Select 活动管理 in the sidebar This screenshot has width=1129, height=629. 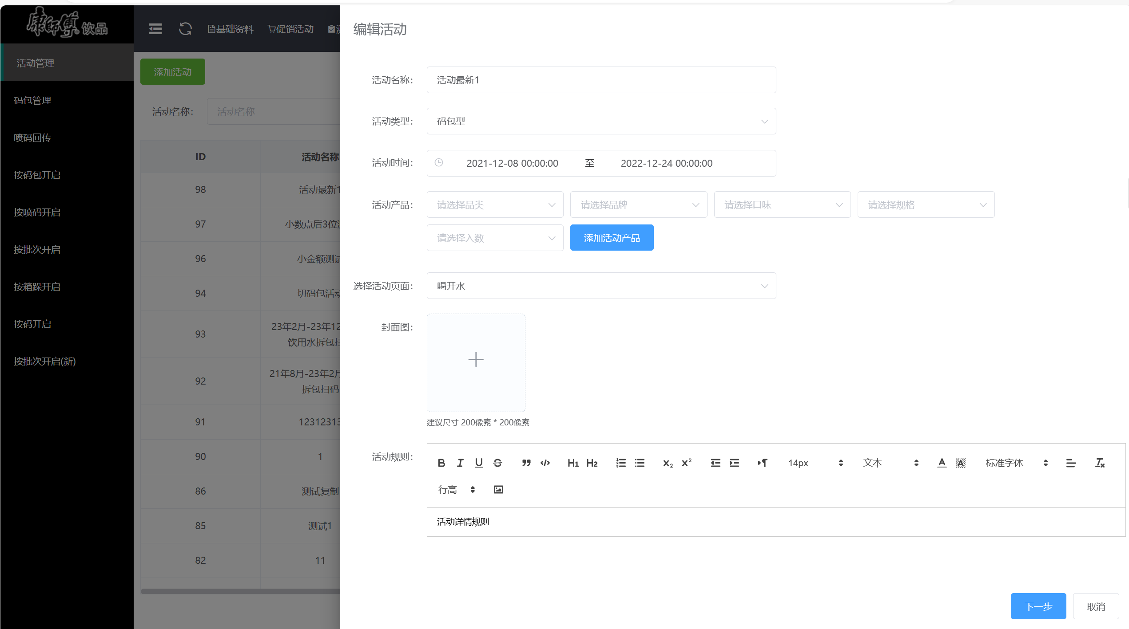67,63
